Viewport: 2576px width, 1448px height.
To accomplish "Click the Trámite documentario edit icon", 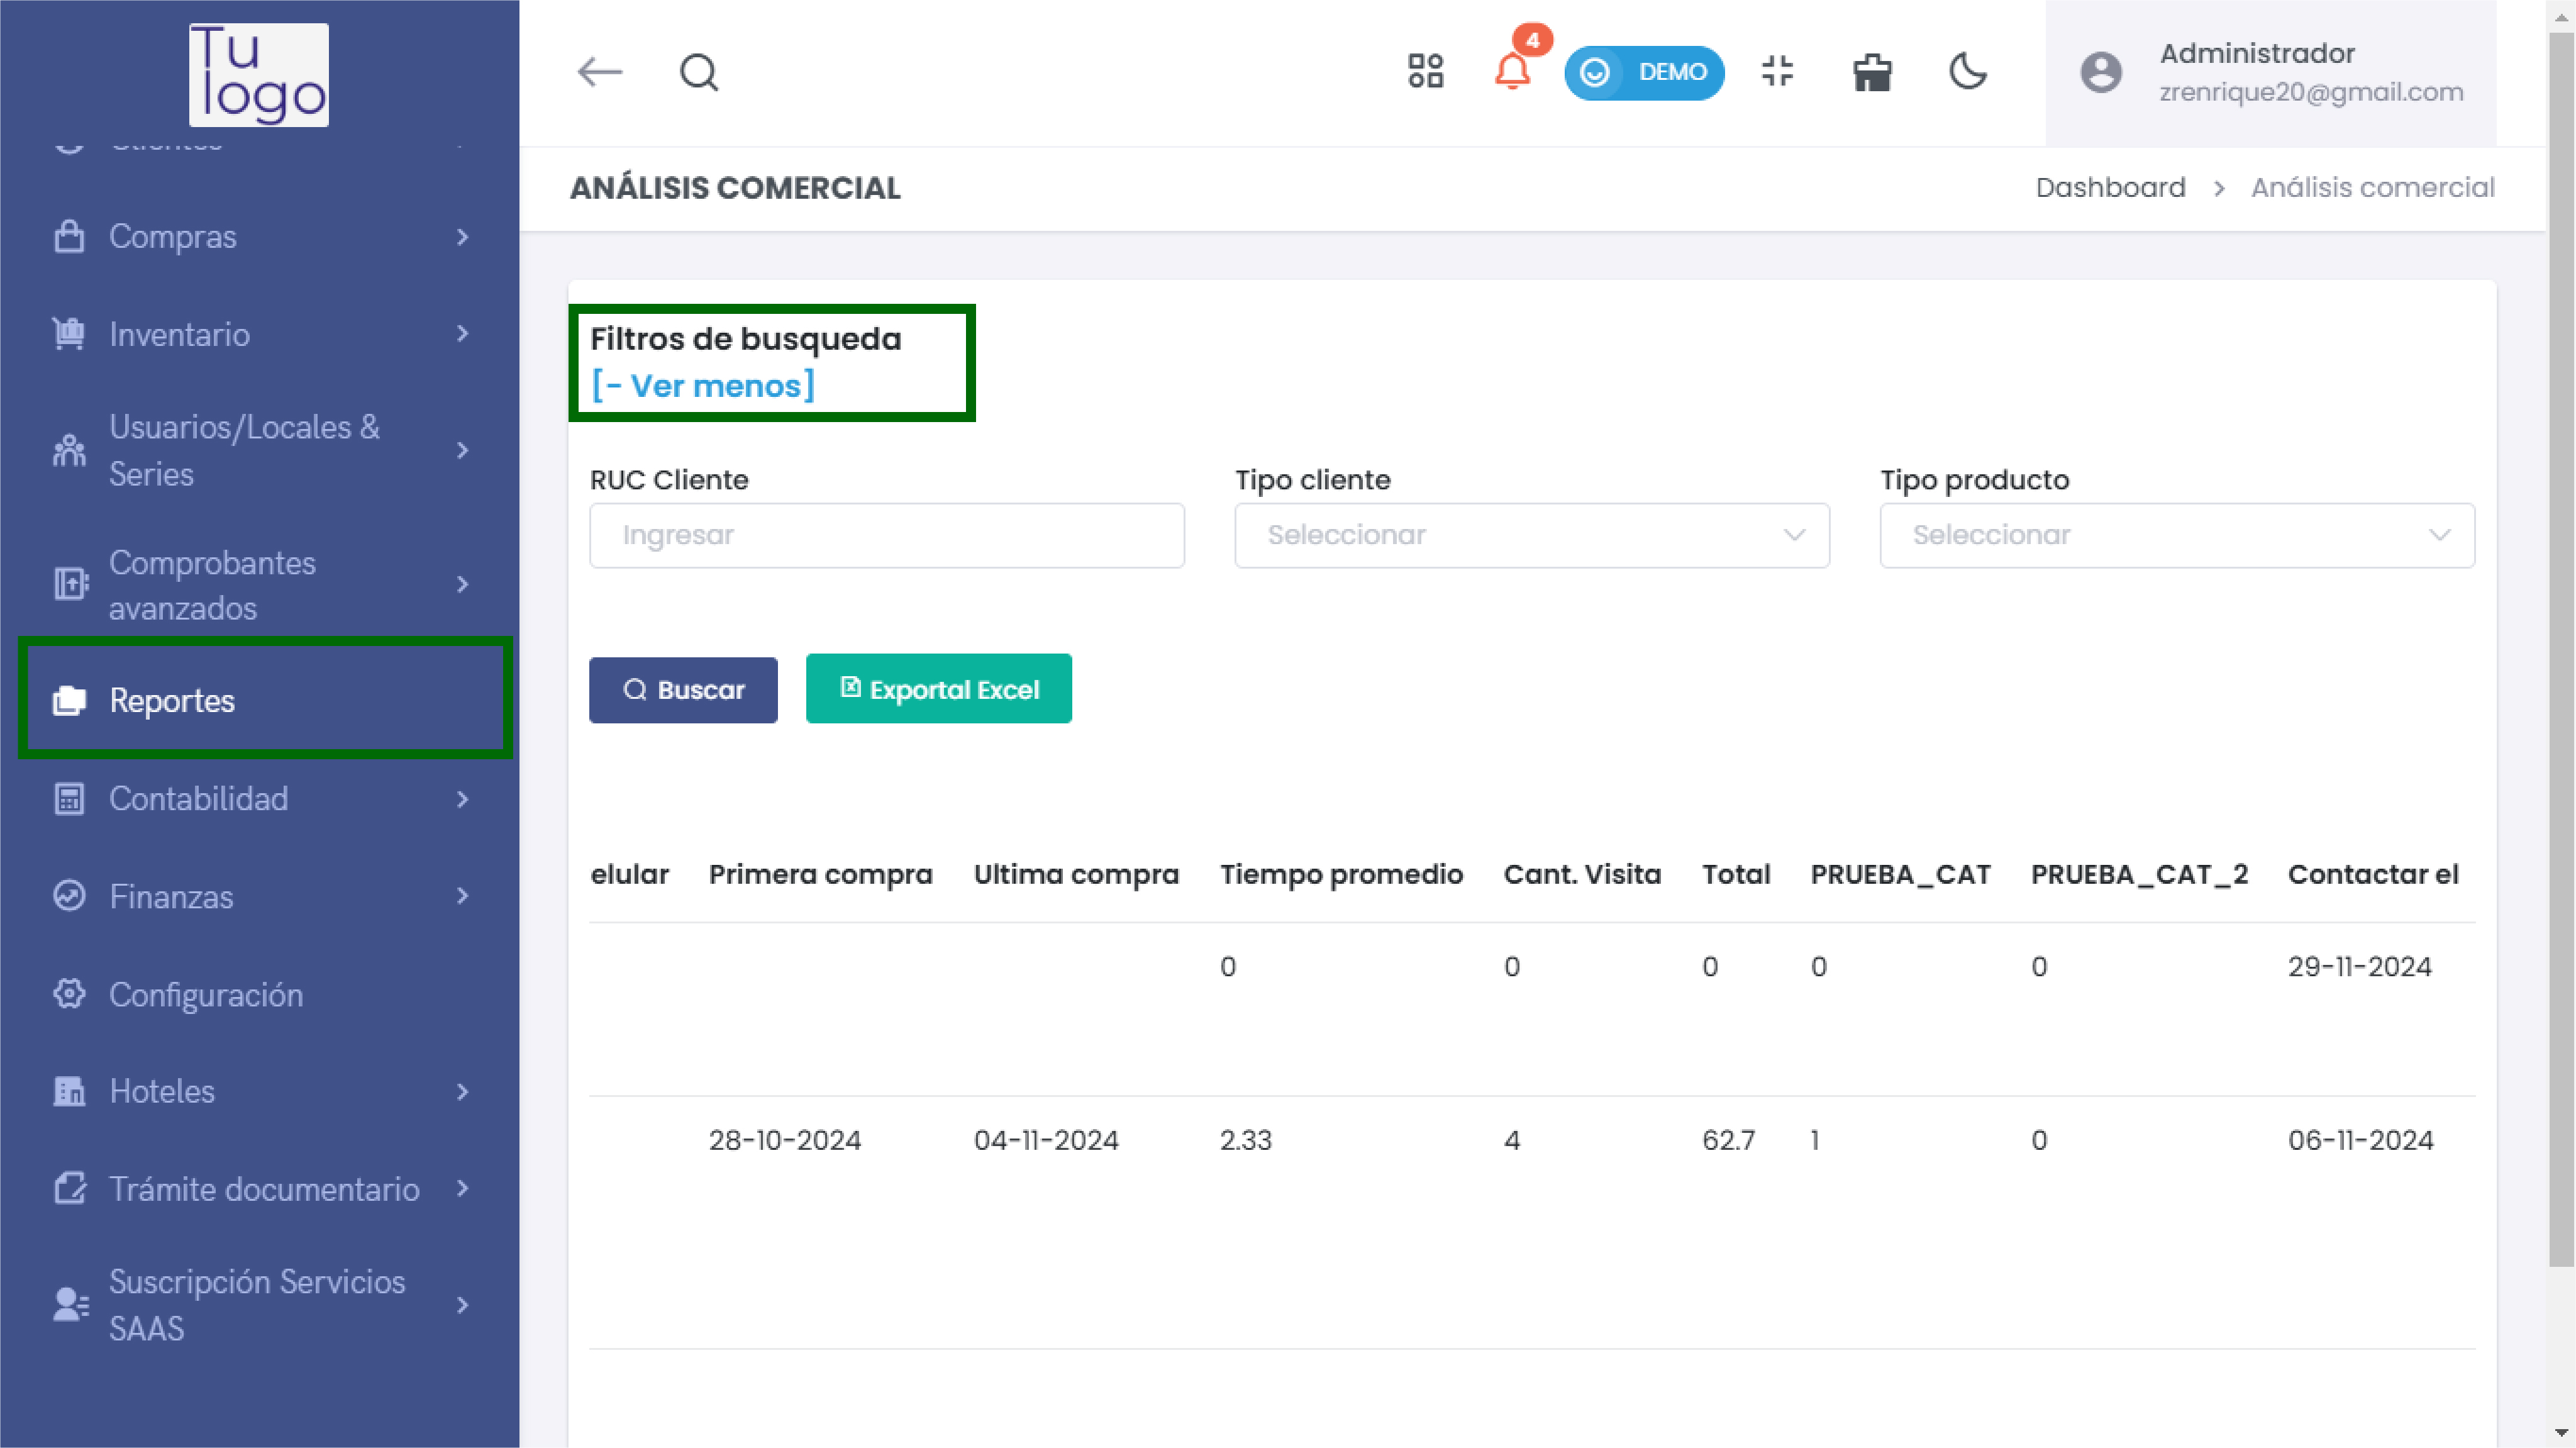I will pos(70,1188).
